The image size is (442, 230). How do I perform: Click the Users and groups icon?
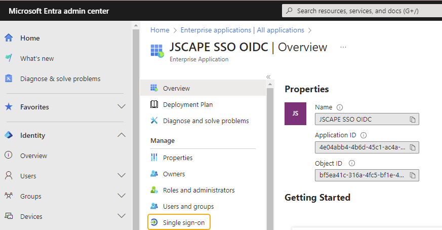[154, 206]
